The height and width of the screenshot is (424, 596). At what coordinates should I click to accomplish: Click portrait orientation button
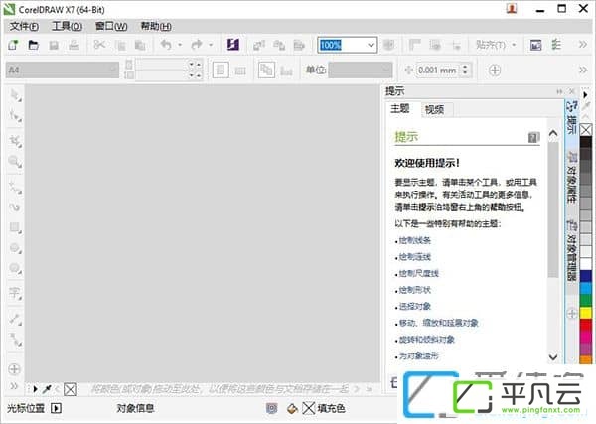tap(221, 70)
